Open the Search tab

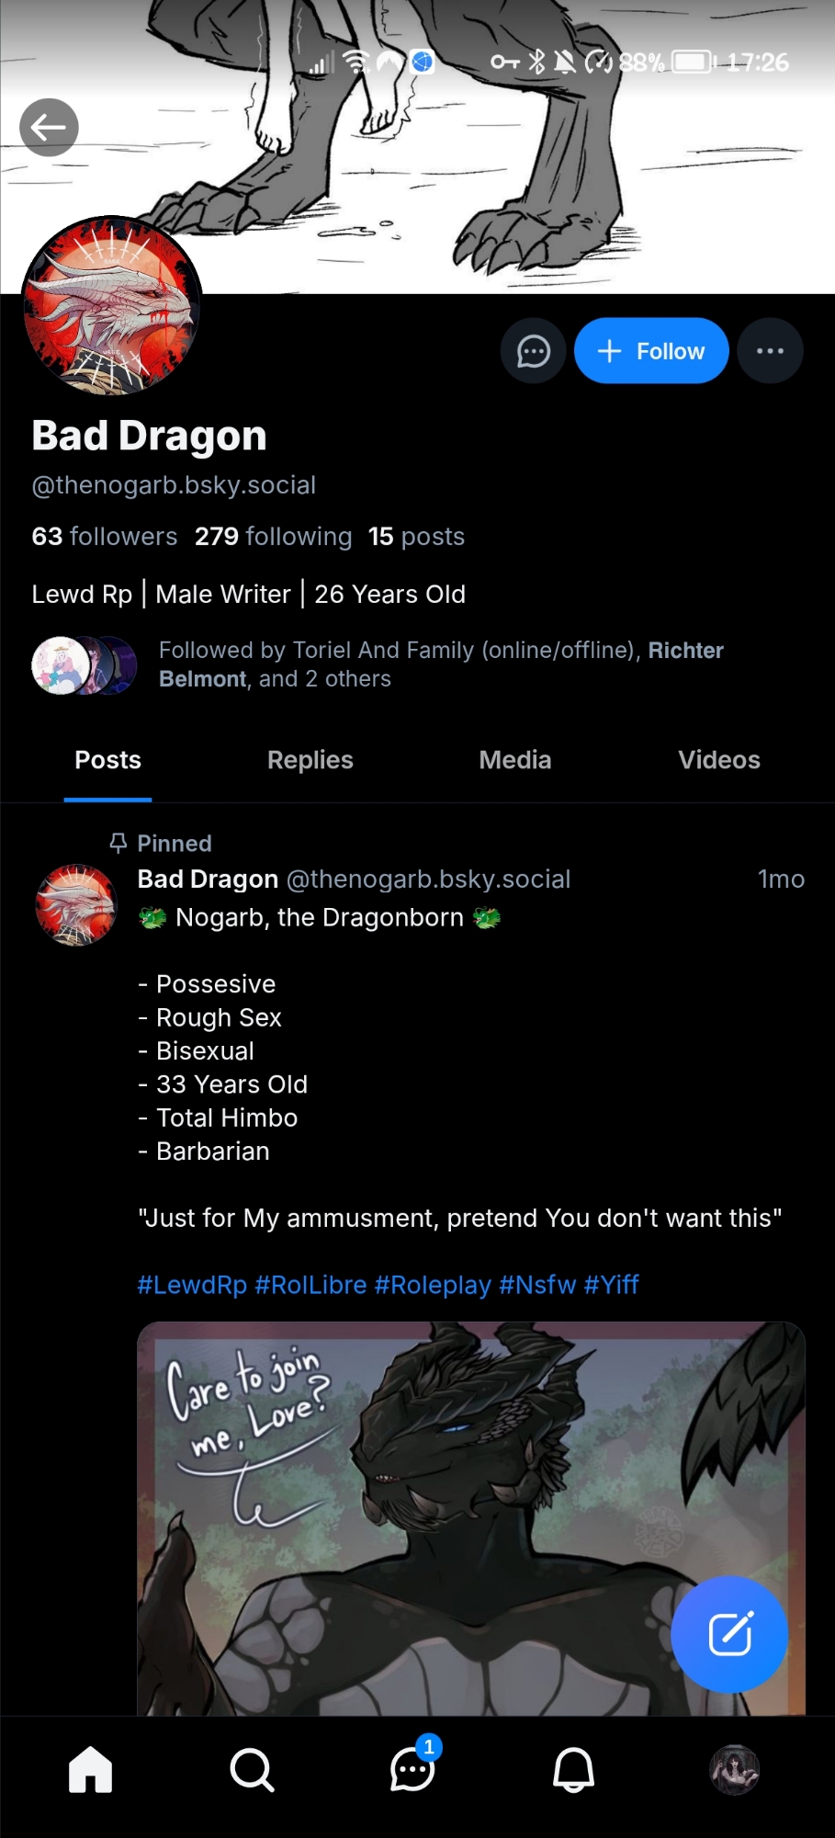point(252,1769)
